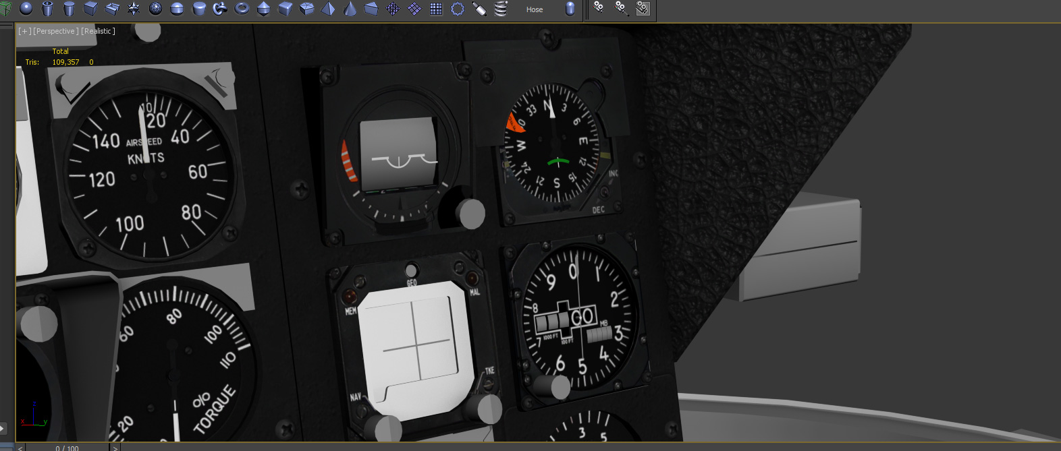
Task: Click the Total statistics heading
Action: tap(61, 51)
